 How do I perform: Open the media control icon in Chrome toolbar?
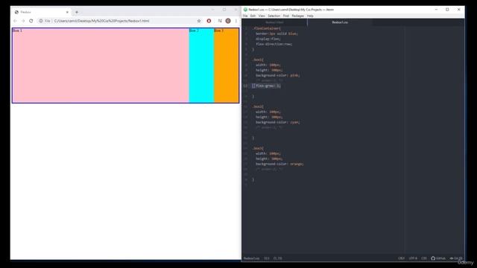(x=220, y=21)
